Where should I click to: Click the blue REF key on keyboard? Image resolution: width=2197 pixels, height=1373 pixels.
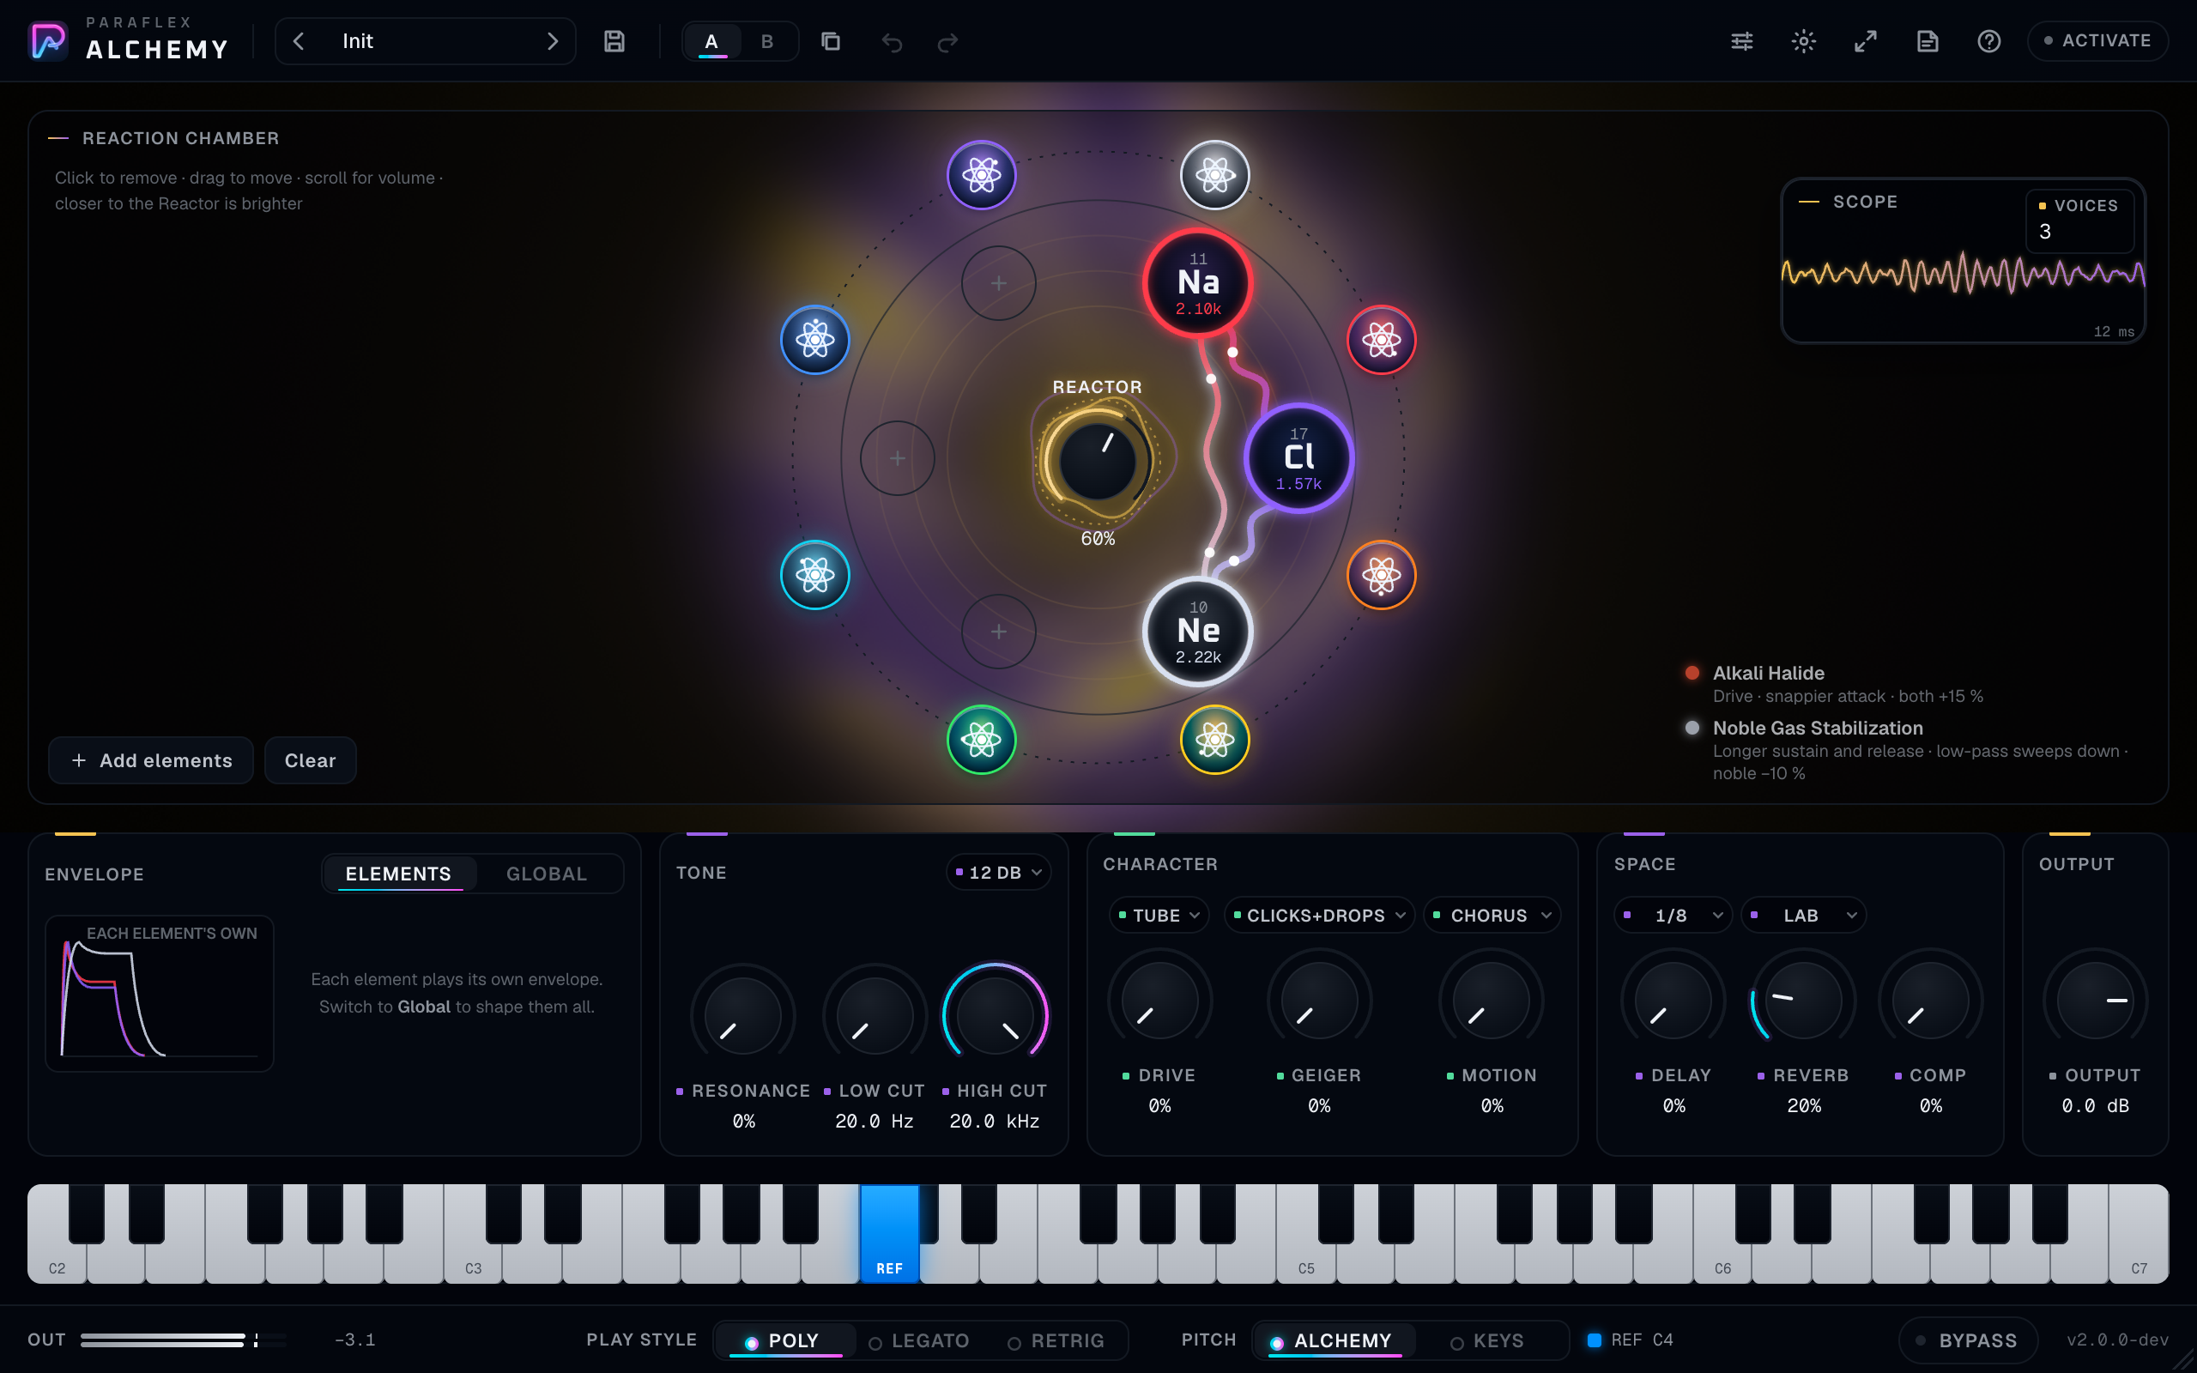click(x=890, y=1234)
